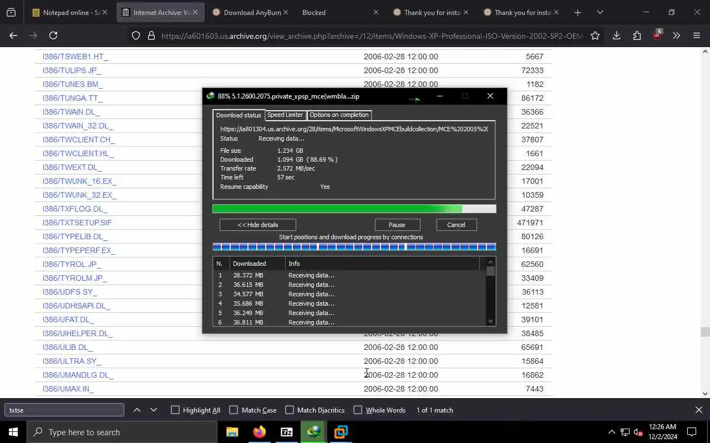Open Firefox application hamburger menu
Image resolution: width=710 pixels, height=443 pixels.
pos(697,35)
